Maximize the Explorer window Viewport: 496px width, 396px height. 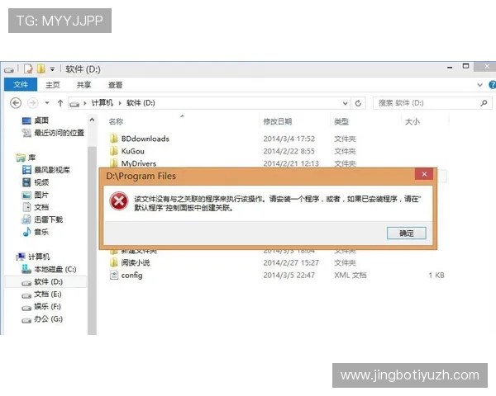[465, 66]
